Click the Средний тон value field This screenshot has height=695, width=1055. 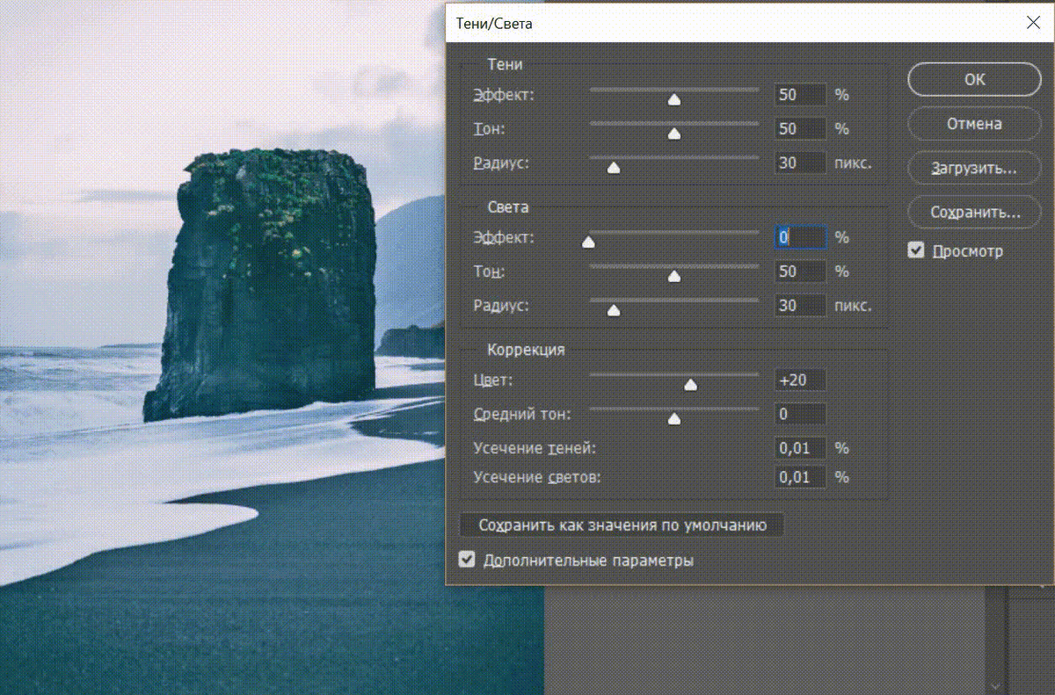point(800,414)
